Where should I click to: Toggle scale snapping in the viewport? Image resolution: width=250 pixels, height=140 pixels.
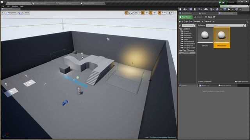tap(159, 13)
